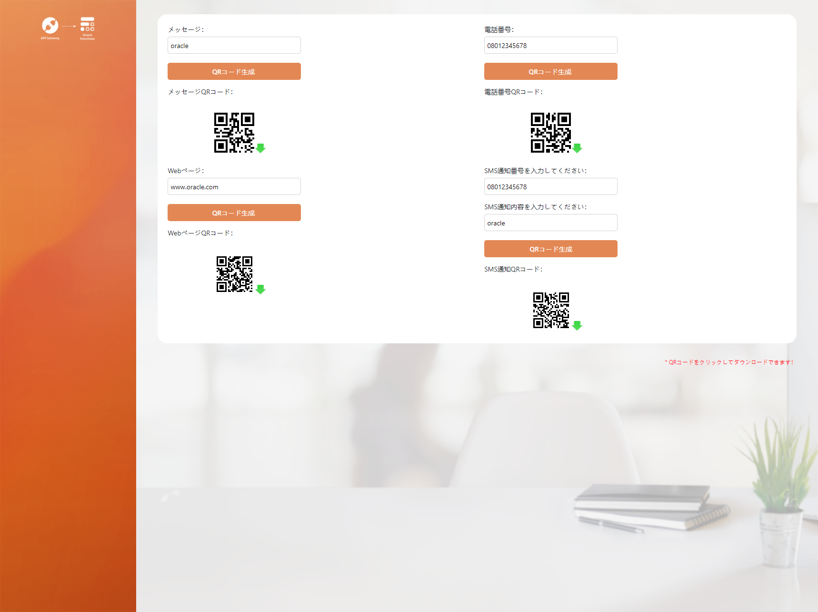The height and width of the screenshot is (612, 818).
Task: Click the API Gateway logo icon
Action: 50,26
